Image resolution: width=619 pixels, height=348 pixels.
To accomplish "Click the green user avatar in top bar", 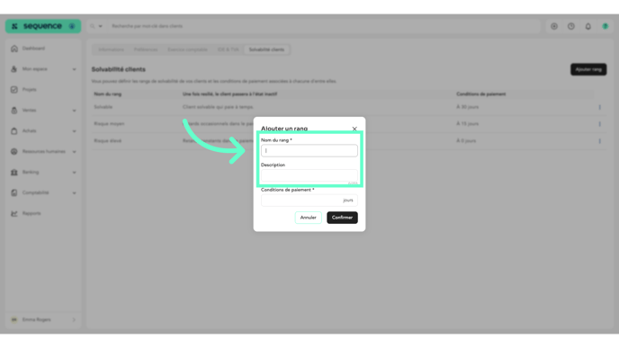I will click(x=606, y=26).
